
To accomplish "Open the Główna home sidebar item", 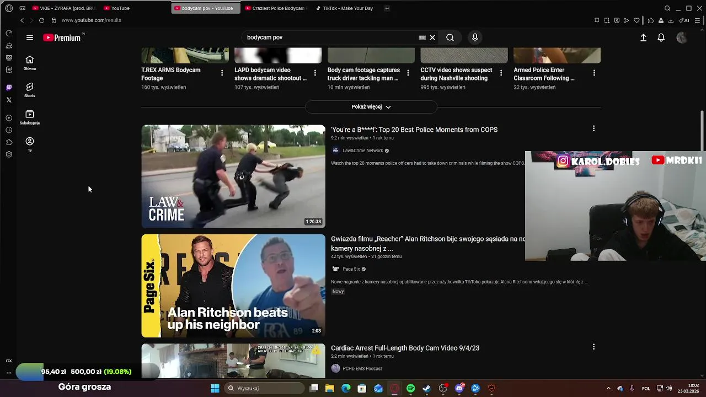I will point(30,63).
